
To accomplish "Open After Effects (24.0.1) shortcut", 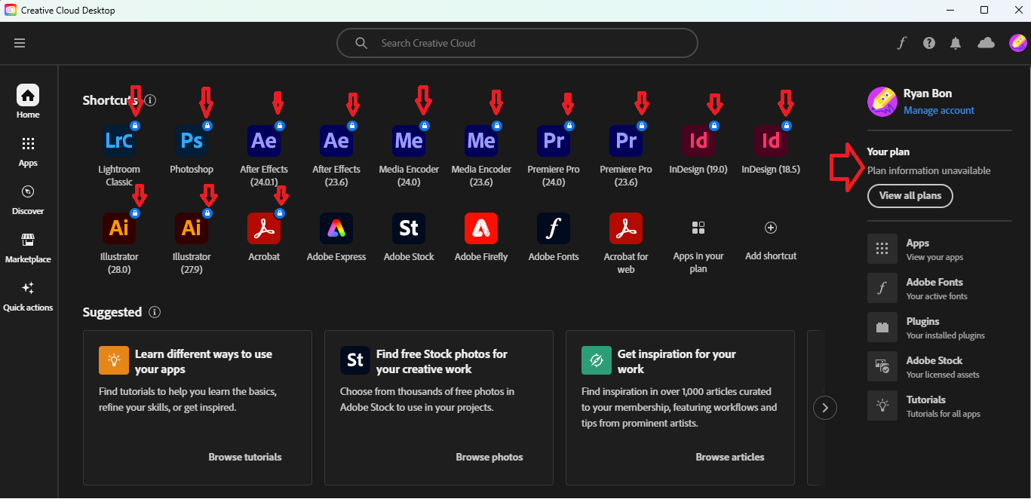I will coord(263,141).
